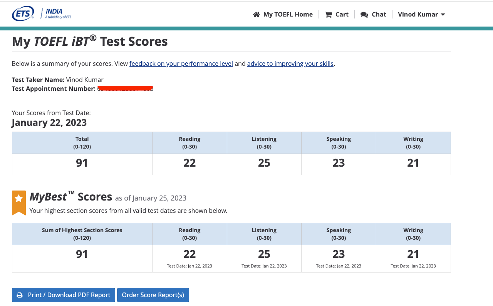Screen dimensions: 493x306
Task: Click the dropdown triangle next to the username
Action: coord(444,15)
